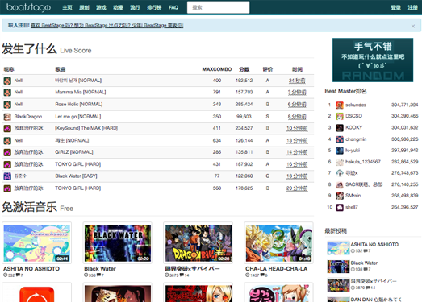This screenshot has height=302, width=422.
Task: Open song GIRLZ [NORMAL] in Live Score
Action: coord(74,152)
